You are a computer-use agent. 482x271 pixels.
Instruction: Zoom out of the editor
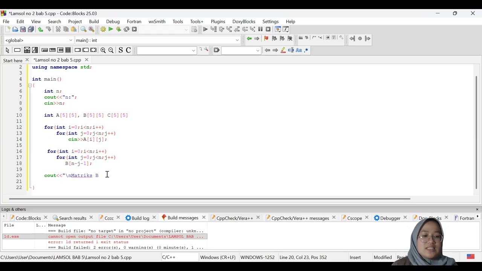(111, 50)
